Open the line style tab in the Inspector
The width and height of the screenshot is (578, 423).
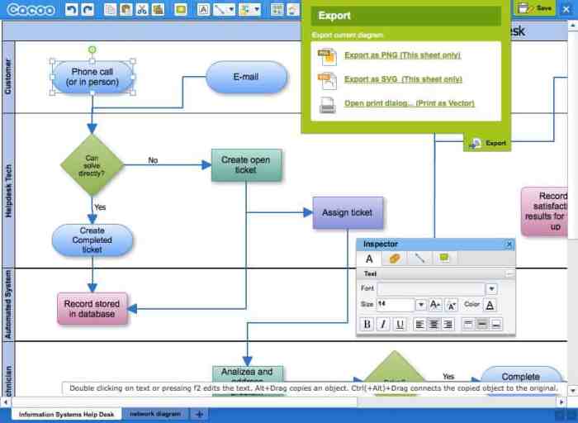pos(419,259)
